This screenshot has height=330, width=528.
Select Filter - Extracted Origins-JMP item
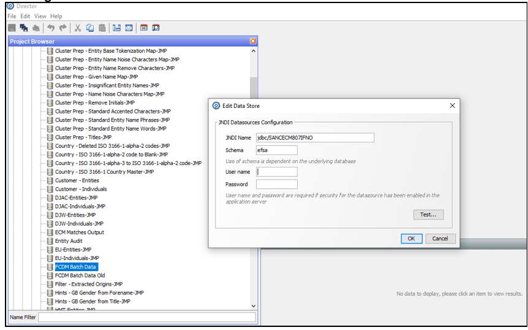tap(89, 284)
